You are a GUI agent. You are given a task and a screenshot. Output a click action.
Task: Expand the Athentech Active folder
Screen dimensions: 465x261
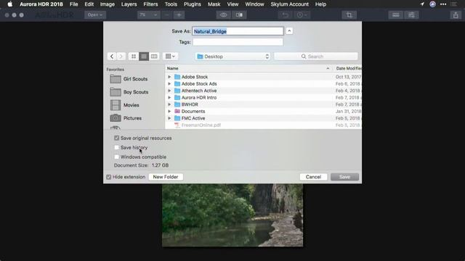169,91
